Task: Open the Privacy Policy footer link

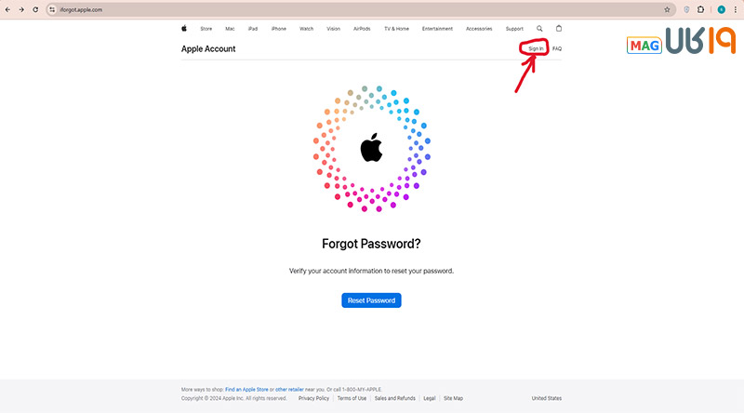Action: coord(313,398)
